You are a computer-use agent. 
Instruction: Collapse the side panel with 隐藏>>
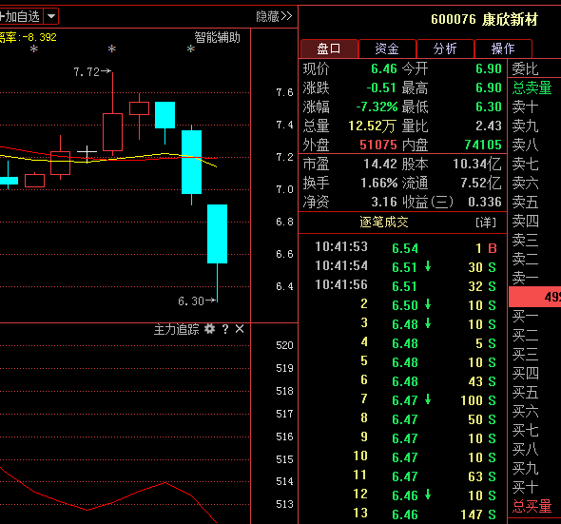click(274, 16)
